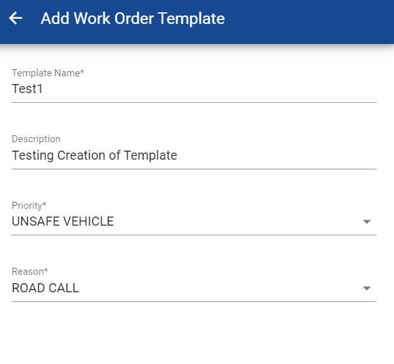394x364 pixels.
Task: Click the Description field label
Action: click(36, 139)
